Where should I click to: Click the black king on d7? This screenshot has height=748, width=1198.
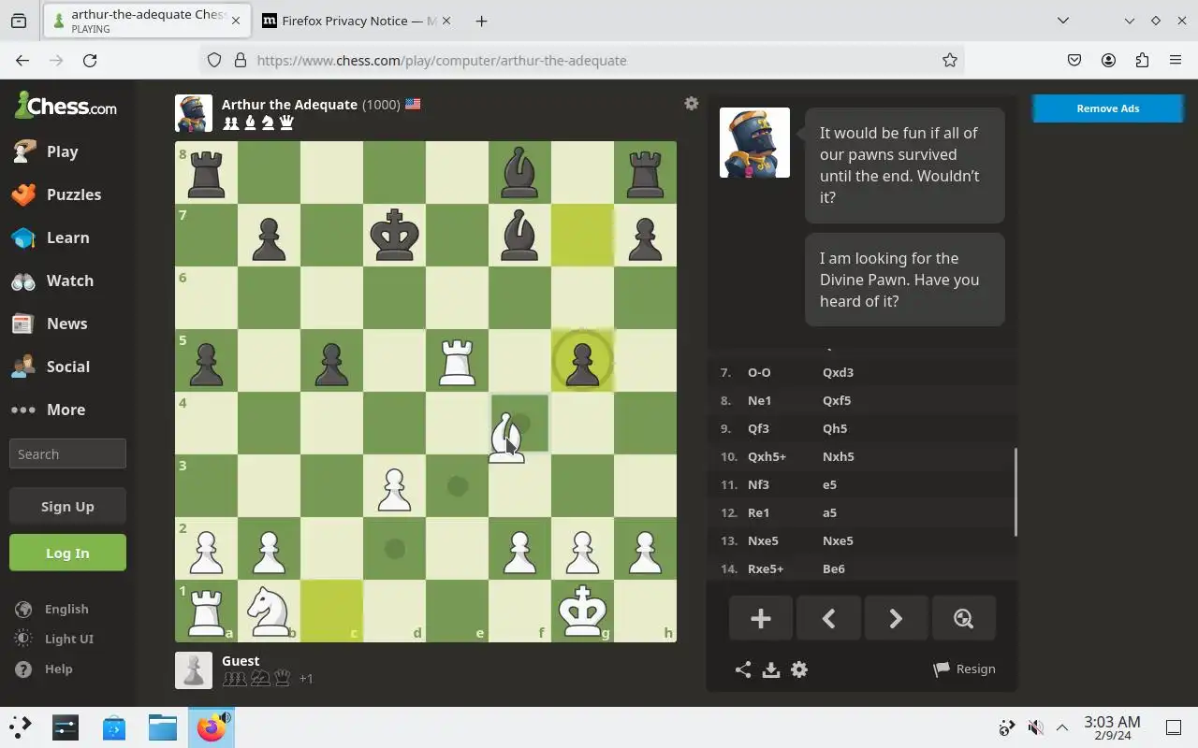(x=394, y=235)
